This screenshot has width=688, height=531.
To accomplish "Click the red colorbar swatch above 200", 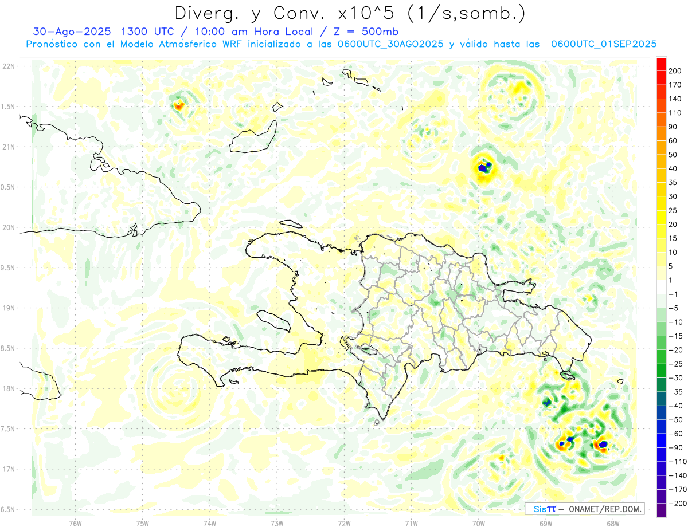I will pos(662,64).
